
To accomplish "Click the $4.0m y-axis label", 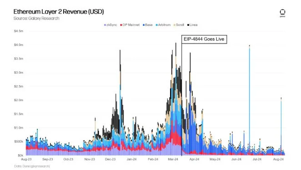I will click(x=19, y=45).
